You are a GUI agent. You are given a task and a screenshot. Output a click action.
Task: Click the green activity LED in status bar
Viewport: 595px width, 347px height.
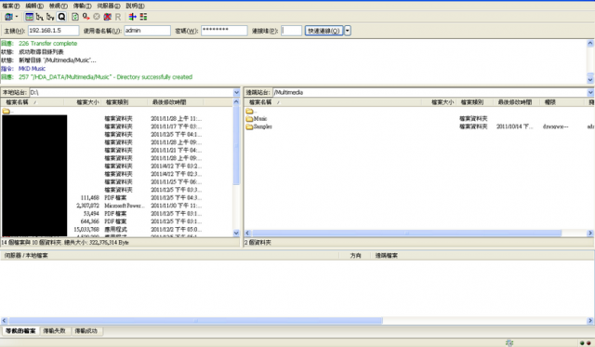[583, 343]
